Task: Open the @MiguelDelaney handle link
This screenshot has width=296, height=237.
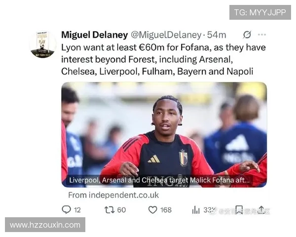Action: tap(166, 35)
